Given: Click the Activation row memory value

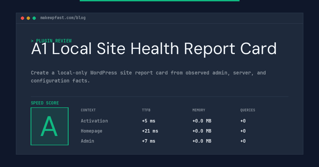Looking at the screenshot, I should coord(202,121).
